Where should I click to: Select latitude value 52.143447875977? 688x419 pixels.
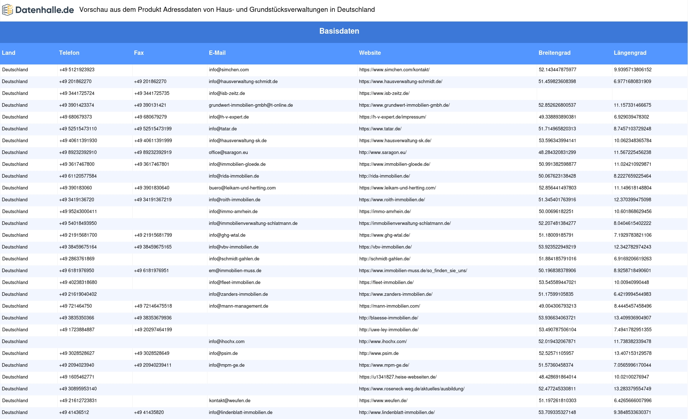point(558,70)
